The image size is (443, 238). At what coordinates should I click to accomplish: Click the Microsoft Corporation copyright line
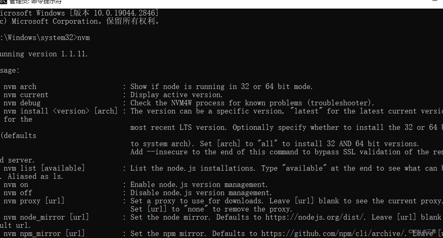click(80, 21)
